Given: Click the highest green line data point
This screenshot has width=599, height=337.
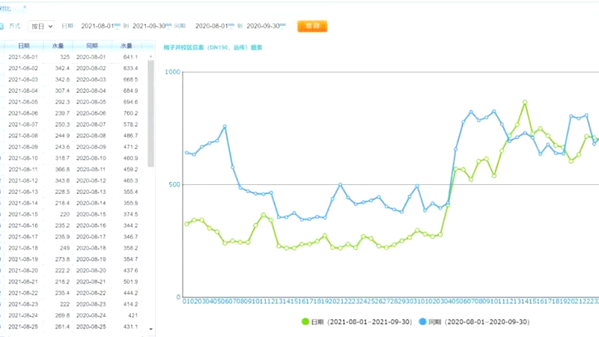Looking at the screenshot, I should pyautogui.click(x=525, y=103).
